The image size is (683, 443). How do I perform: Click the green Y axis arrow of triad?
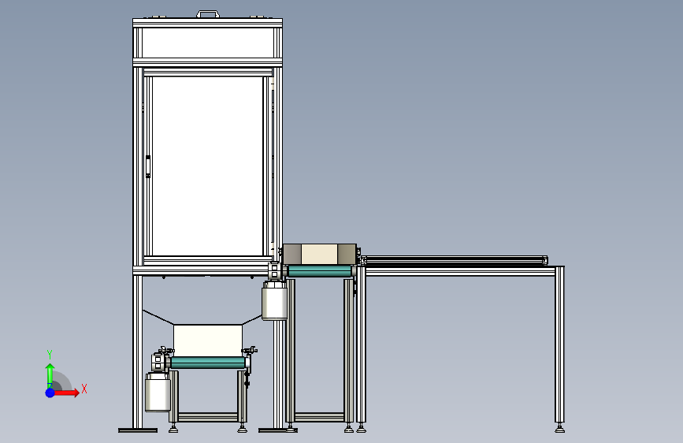tap(50, 375)
